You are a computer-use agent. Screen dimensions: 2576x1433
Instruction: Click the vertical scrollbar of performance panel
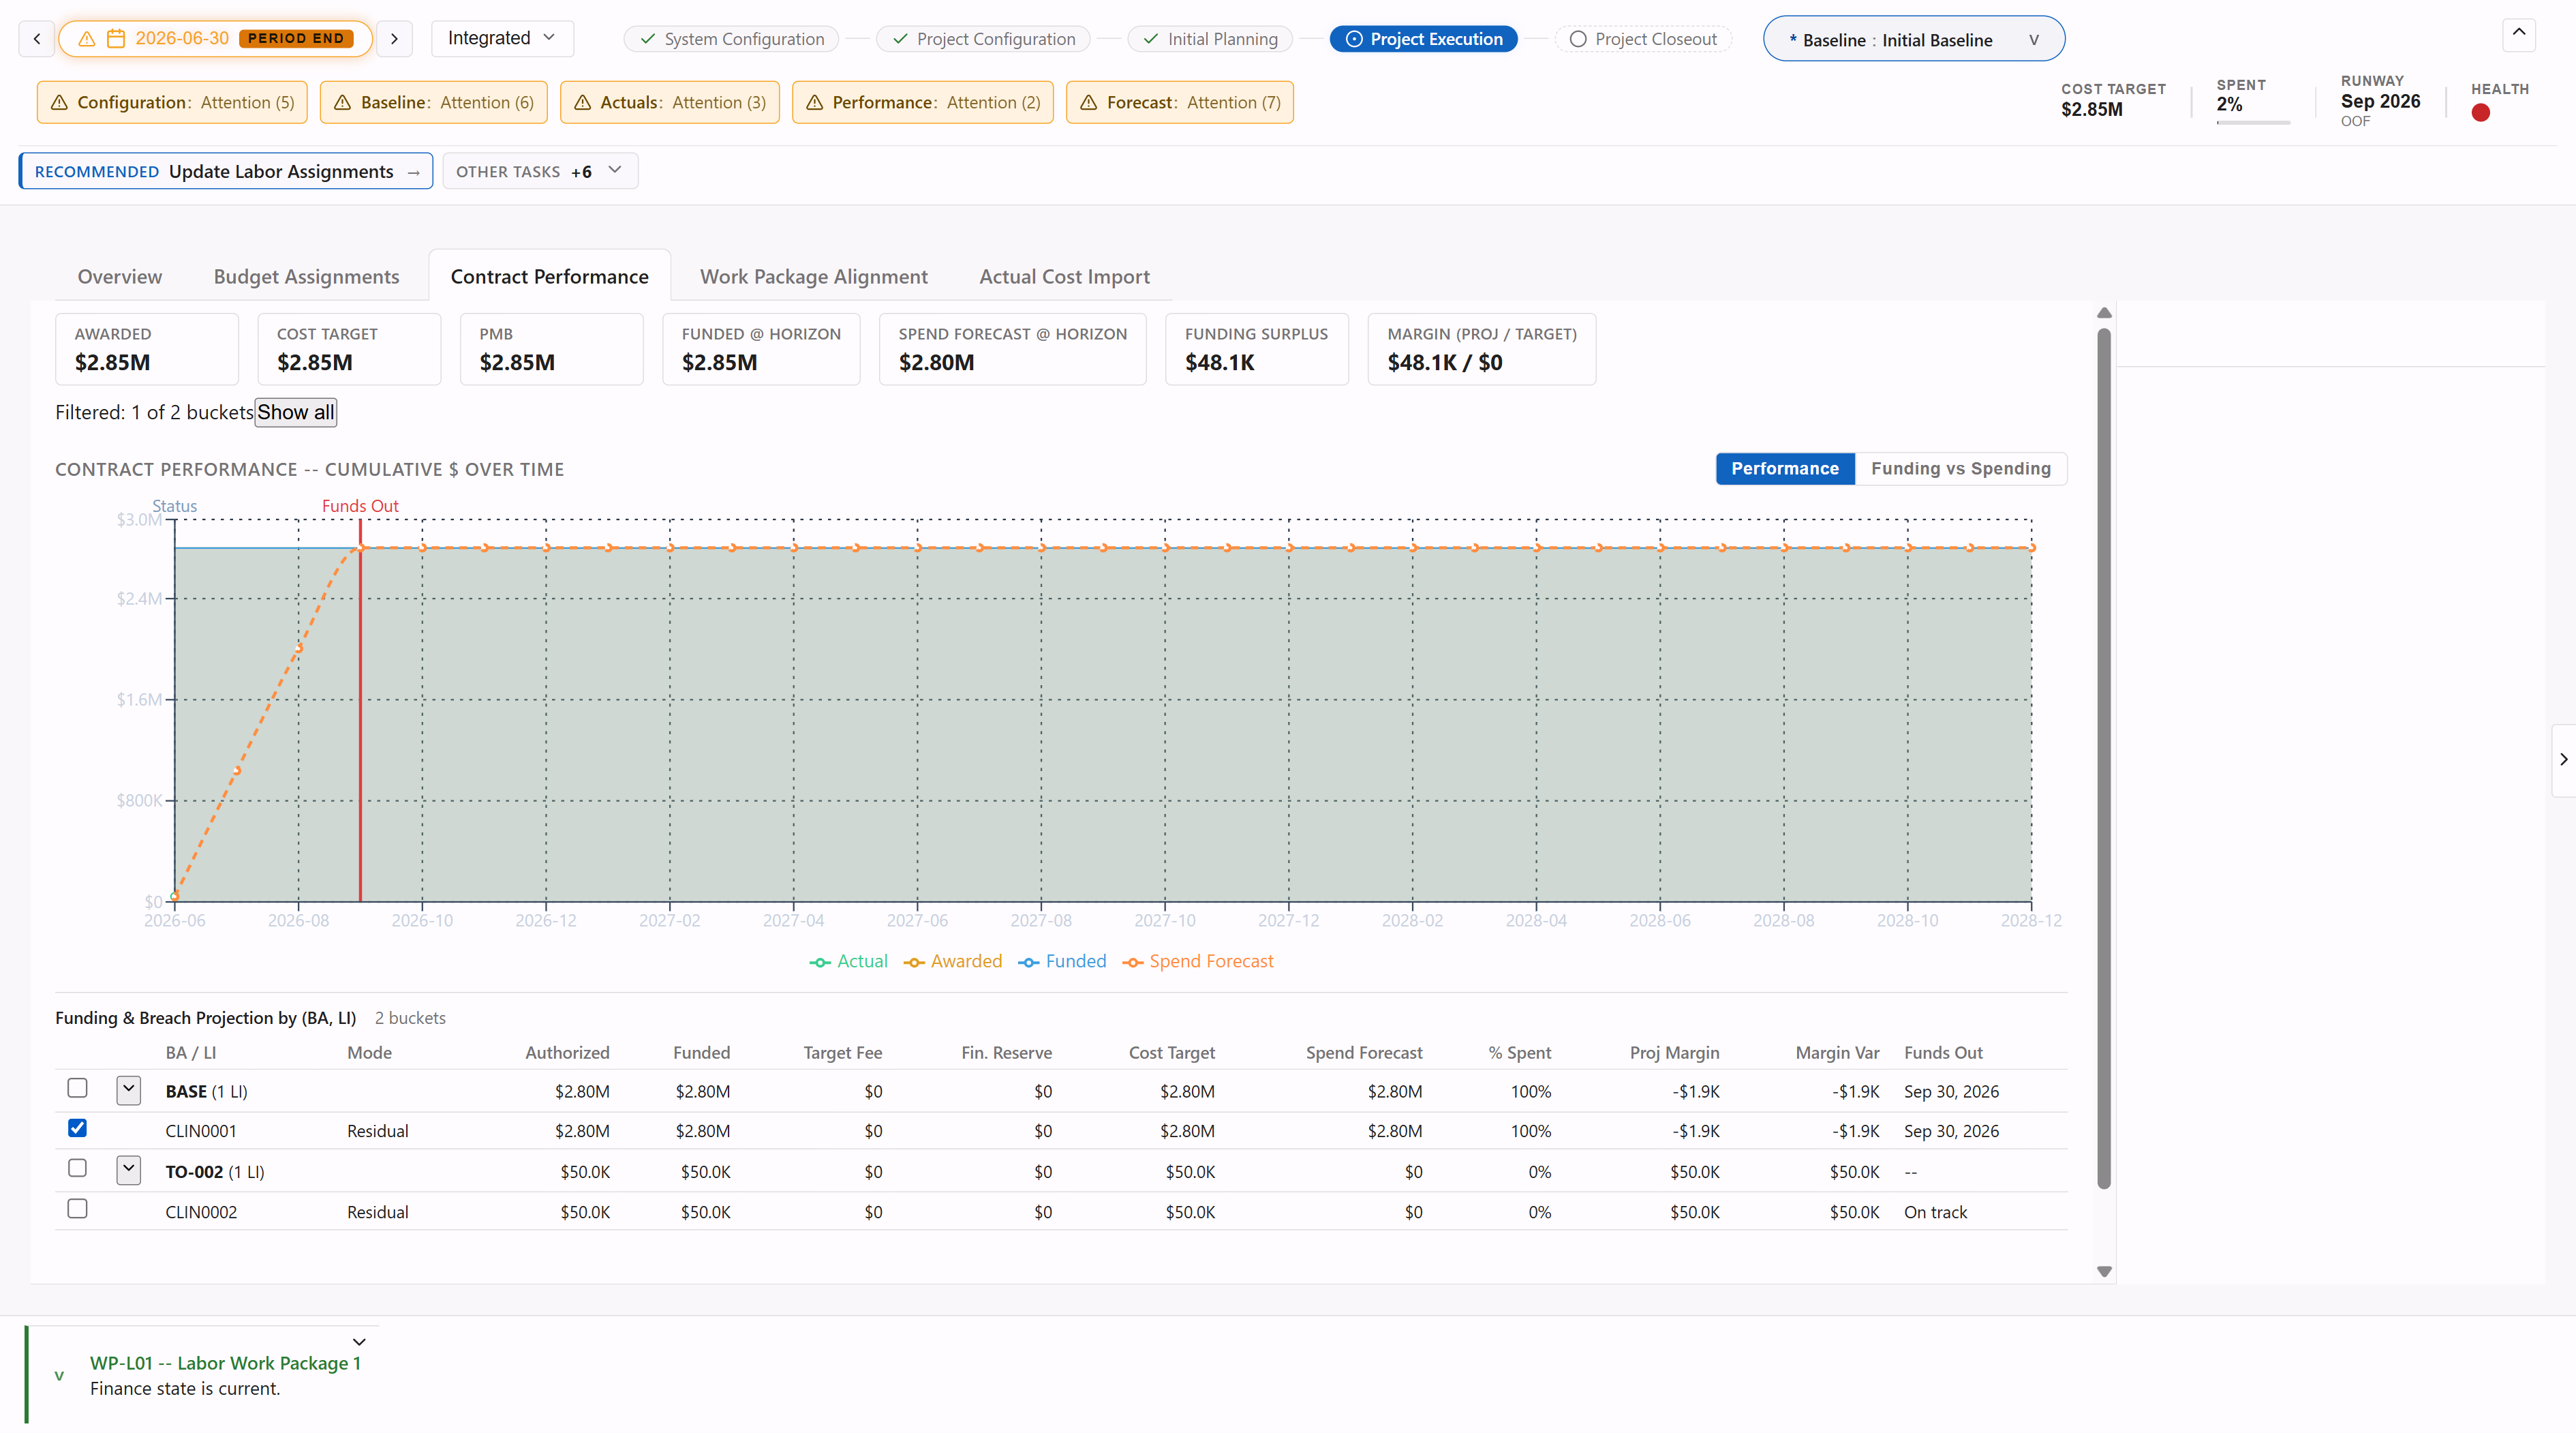click(x=2104, y=757)
